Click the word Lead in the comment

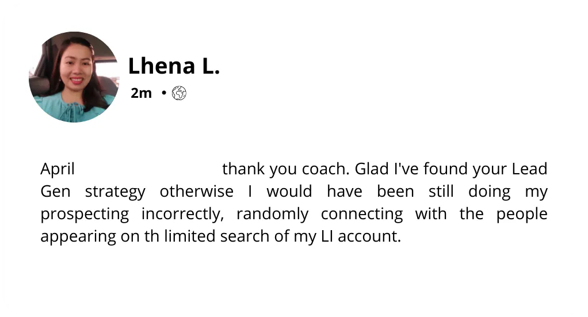coord(529,169)
